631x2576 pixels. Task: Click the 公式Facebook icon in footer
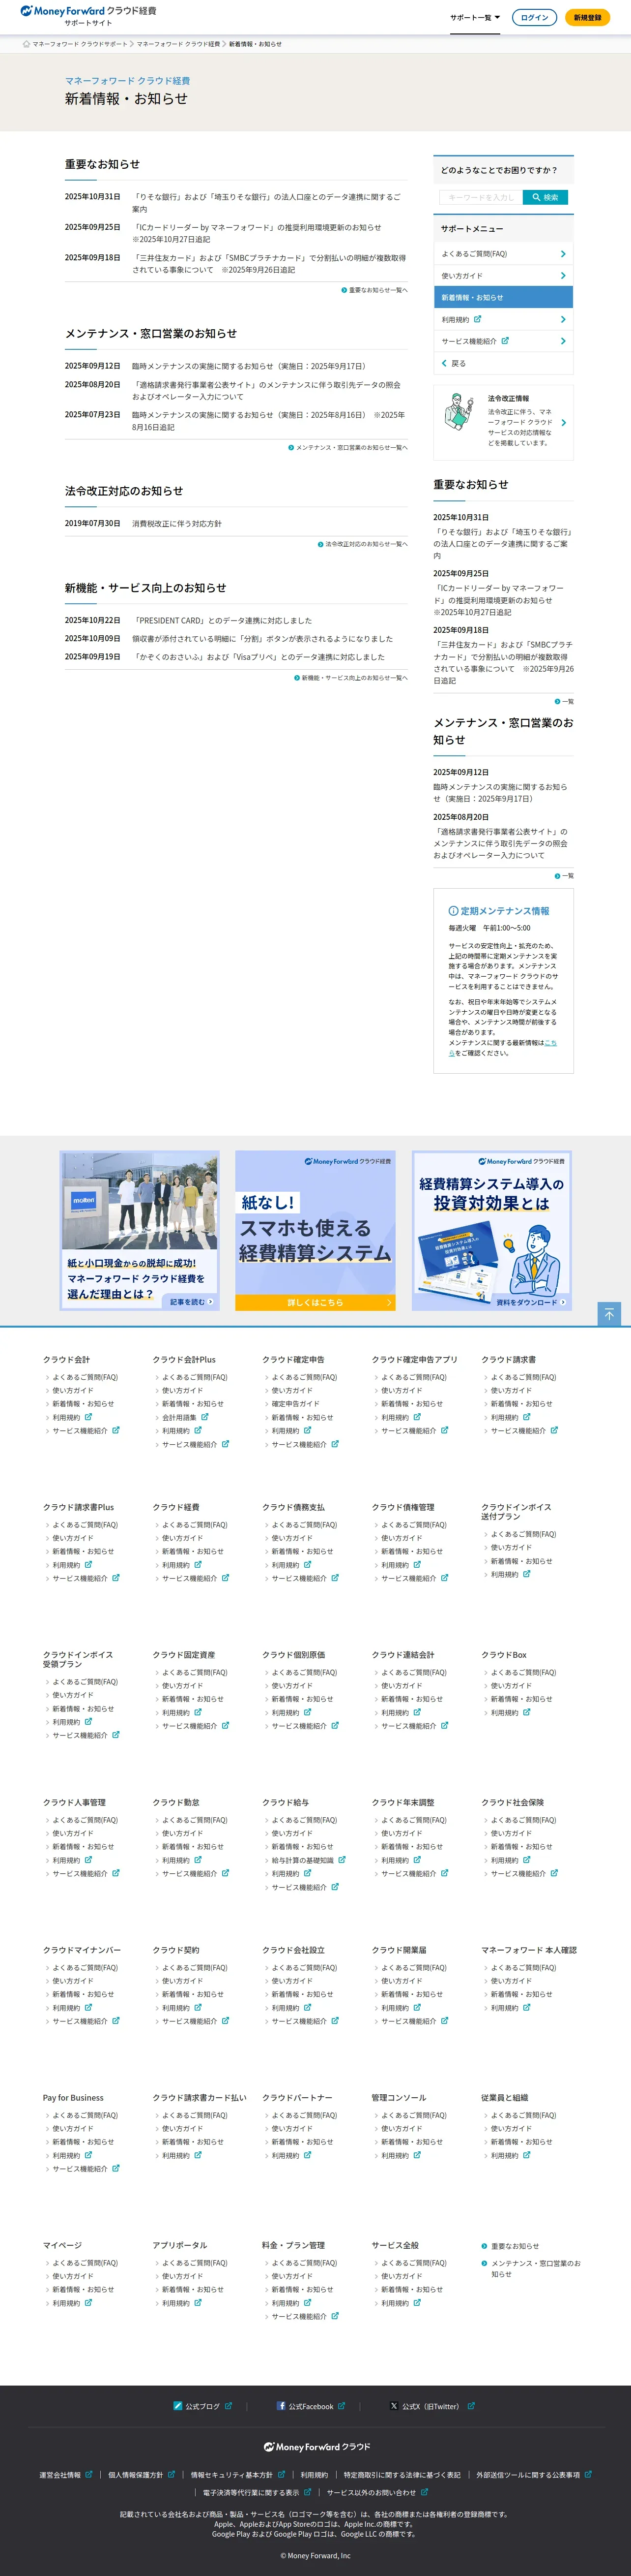coord(282,2406)
